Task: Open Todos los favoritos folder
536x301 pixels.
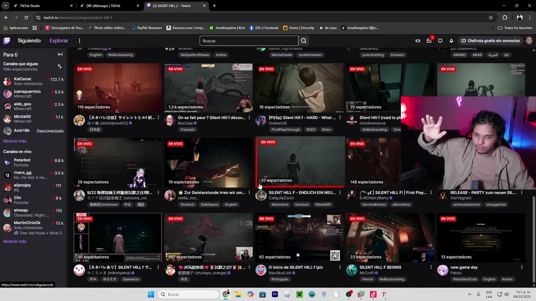Action: coord(515,28)
